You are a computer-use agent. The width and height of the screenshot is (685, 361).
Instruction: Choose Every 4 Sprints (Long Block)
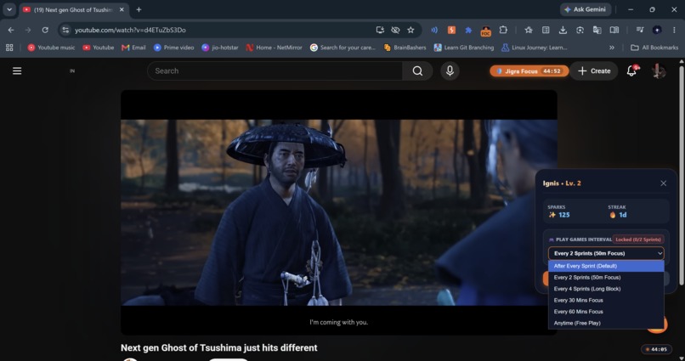click(606, 289)
